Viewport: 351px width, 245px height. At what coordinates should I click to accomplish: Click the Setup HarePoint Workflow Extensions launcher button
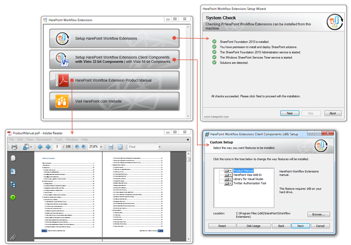coord(114,38)
